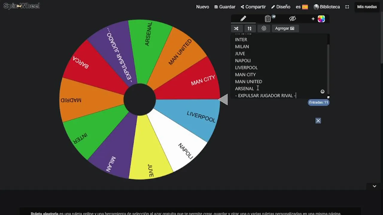Spin the wheel via center hub
The height and width of the screenshot is (215, 383).
click(140, 100)
